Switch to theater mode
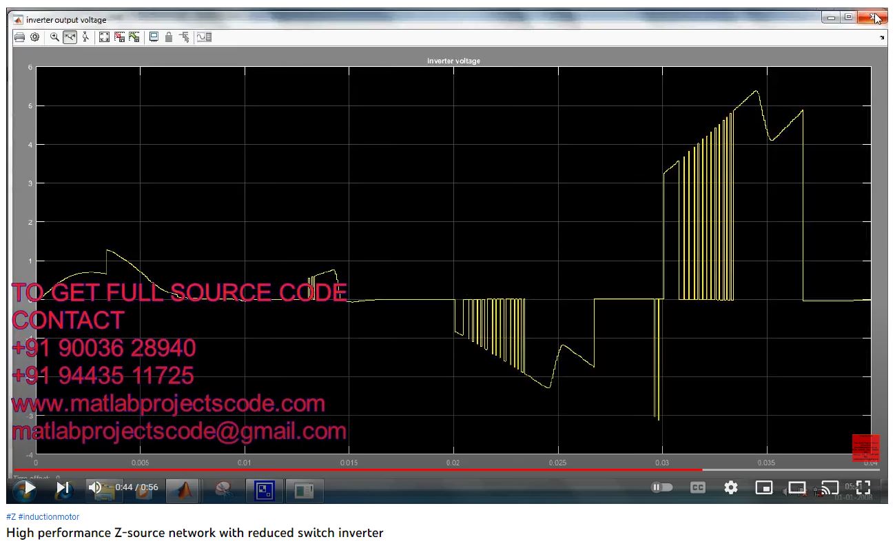Viewport: 895px width, 546px height. tap(797, 487)
